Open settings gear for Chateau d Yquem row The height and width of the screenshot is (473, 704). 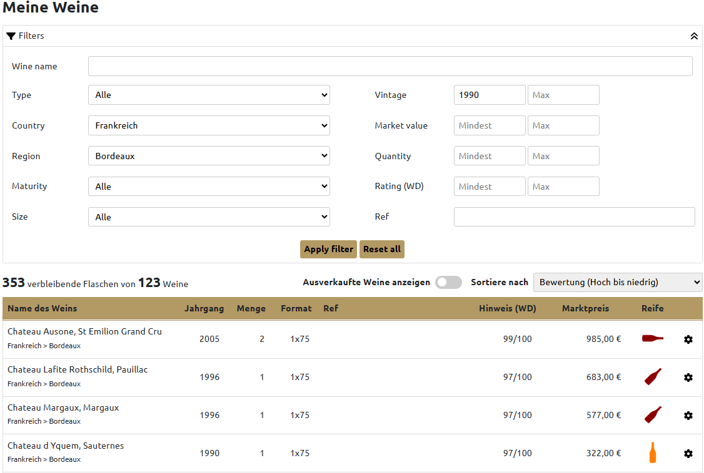click(688, 454)
